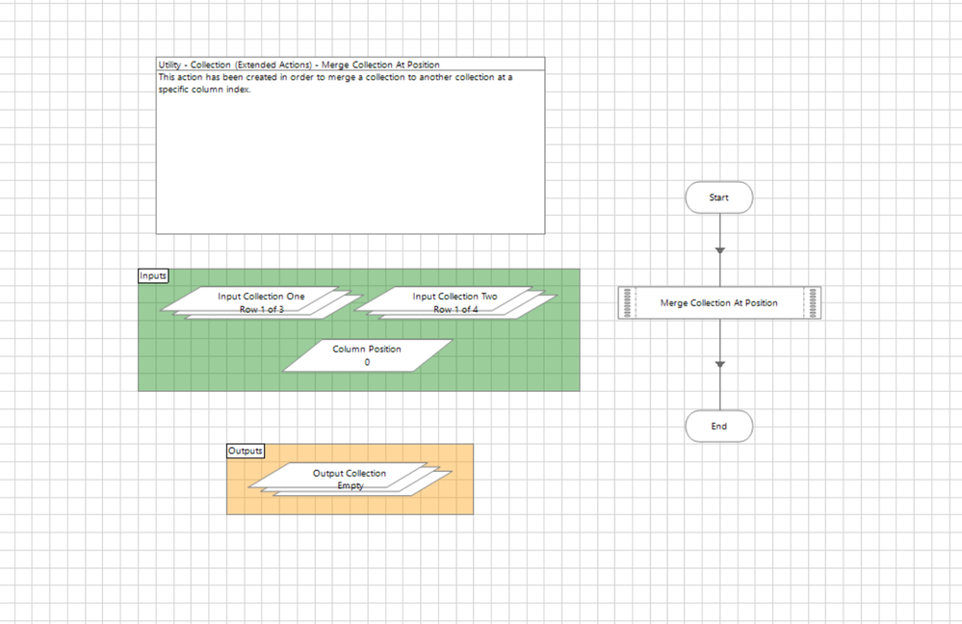Select the Column Position data item
962x624 pixels.
tap(367, 355)
